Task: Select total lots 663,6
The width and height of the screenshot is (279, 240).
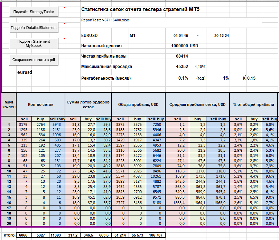Action: click(104, 235)
